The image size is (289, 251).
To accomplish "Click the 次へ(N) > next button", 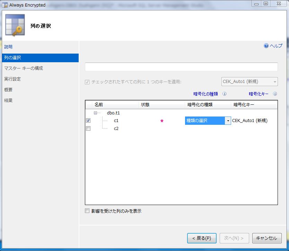I will click(234, 238).
